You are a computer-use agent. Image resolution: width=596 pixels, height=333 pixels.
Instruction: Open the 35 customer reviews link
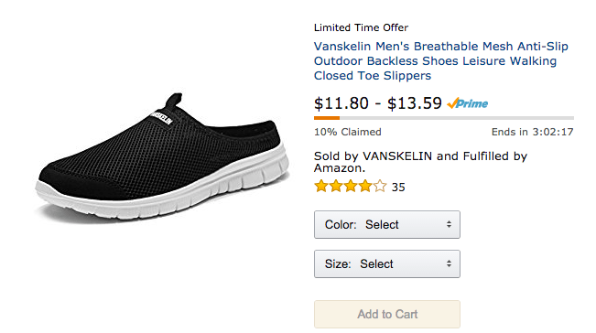click(398, 187)
